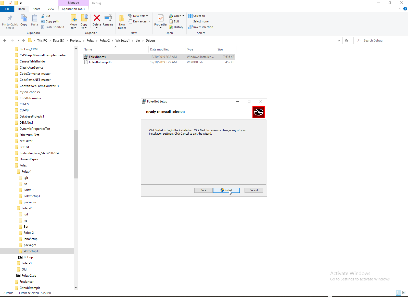The image size is (408, 297).
Task: Select Folex-2.zip in navigation tree
Action: point(29,276)
